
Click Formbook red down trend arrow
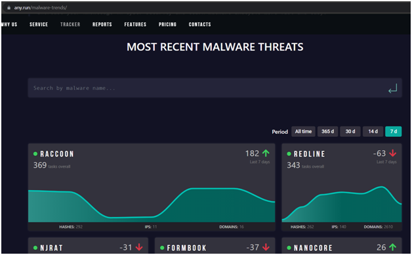click(266, 247)
